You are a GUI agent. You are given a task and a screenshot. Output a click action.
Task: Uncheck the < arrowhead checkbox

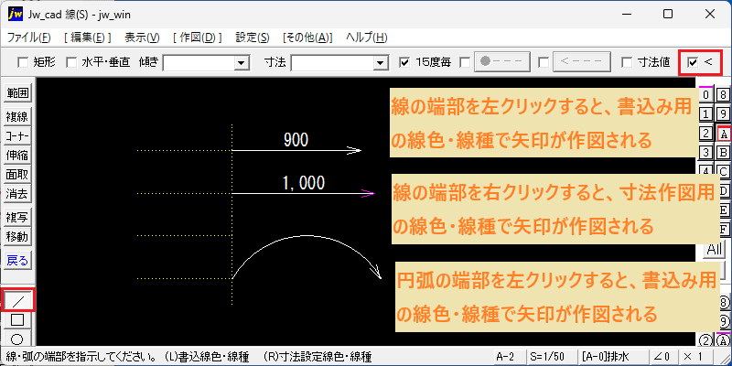[x=693, y=62]
